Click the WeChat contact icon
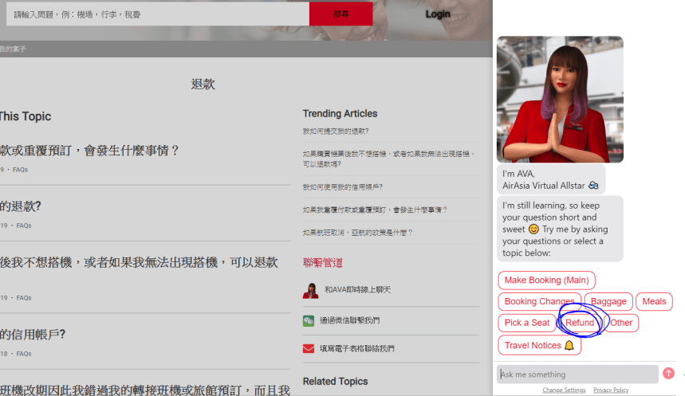This screenshot has width=685, height=396. 309,320
